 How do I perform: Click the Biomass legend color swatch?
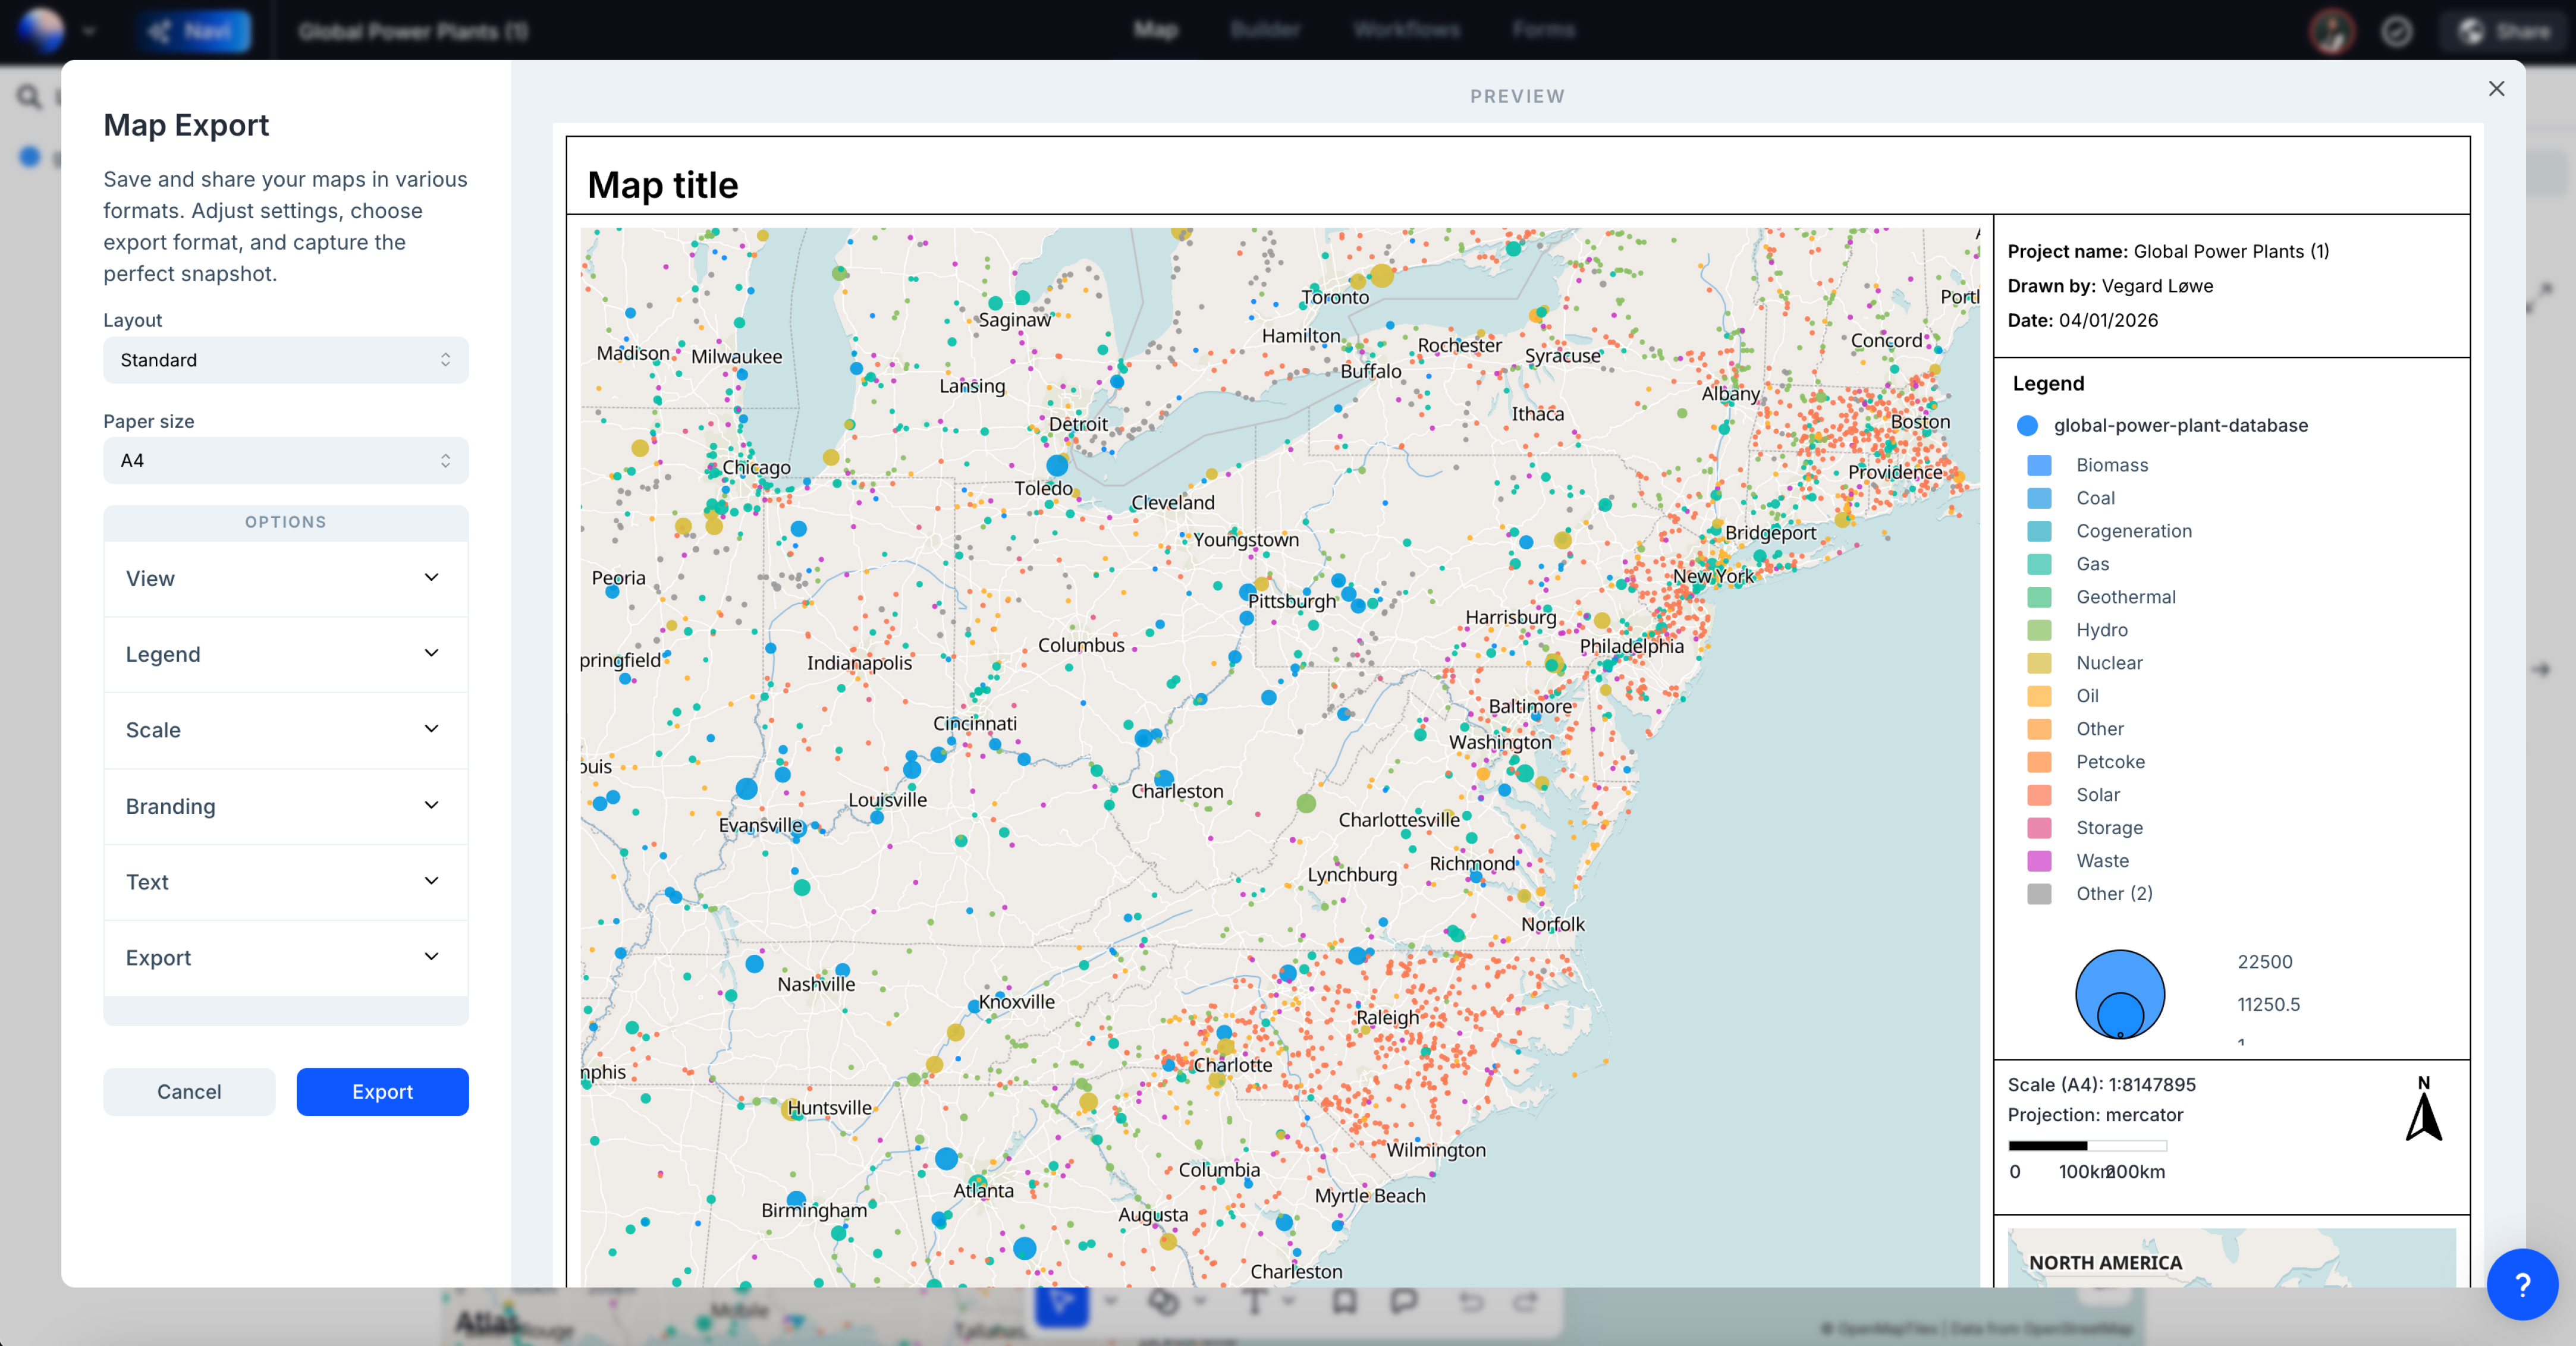point(2039,465)
